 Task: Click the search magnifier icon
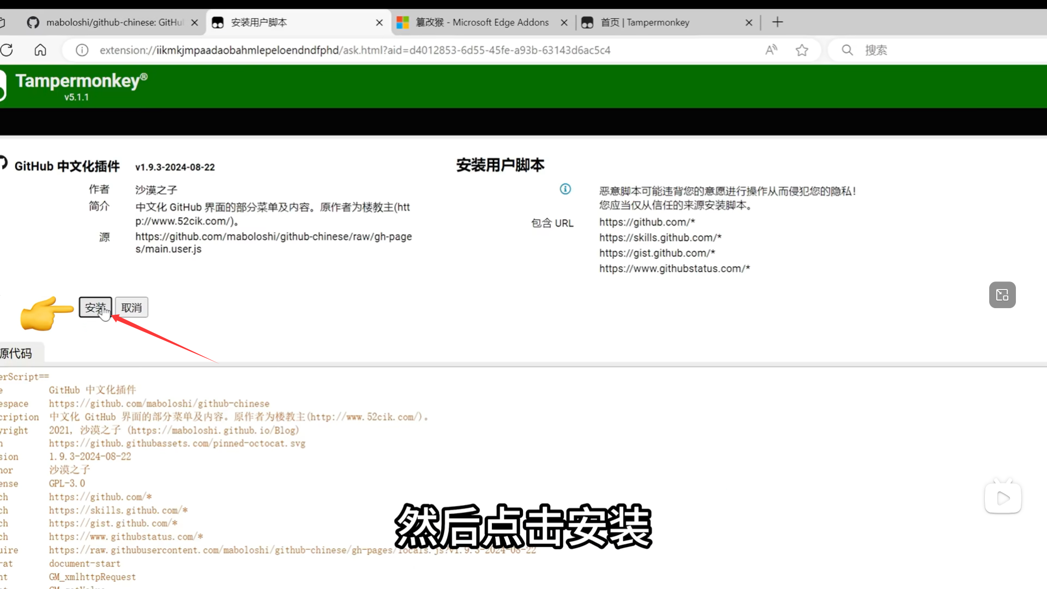coord(847,50)
